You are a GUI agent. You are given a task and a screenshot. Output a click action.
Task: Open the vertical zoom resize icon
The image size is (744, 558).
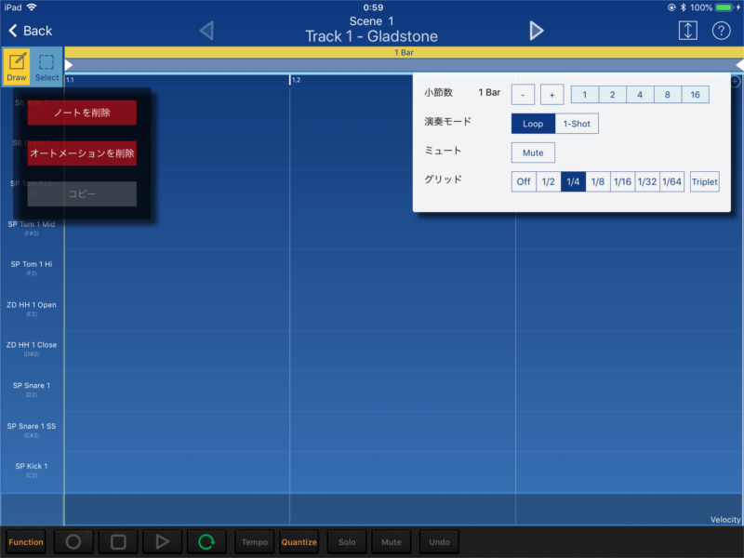pos(687,31)
